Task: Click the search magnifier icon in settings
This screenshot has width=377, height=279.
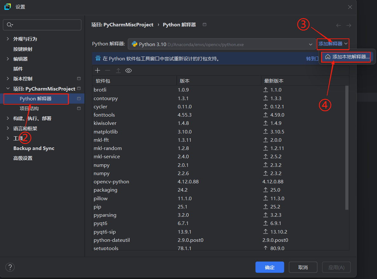Action: coord(10,25)
